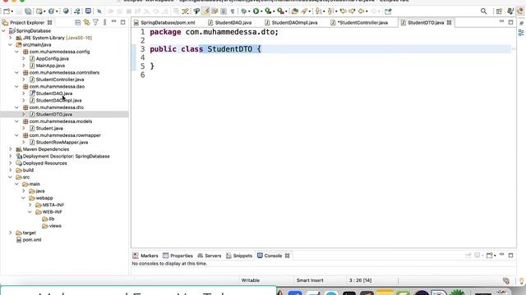The image size is (526, 295).
Task: Collapse the com.muhammedessa.config package
Action: 16,52
